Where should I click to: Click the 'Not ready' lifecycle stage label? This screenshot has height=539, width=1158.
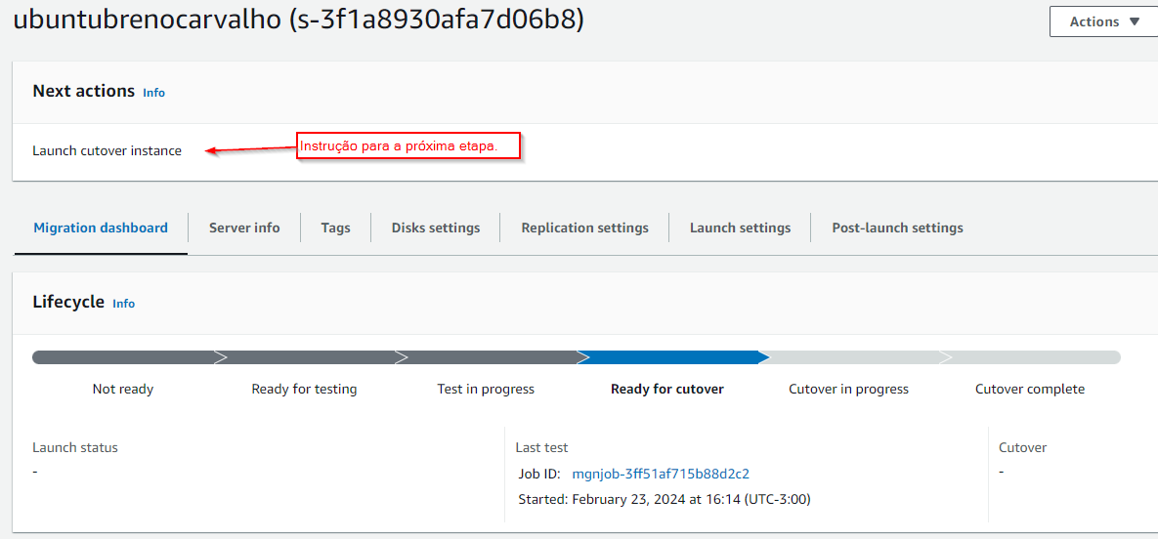tap(123, 389)
